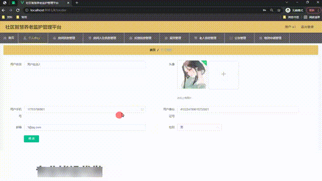
Task: Click the icon beside 反馈信息管理
Action: pos(131,38)
